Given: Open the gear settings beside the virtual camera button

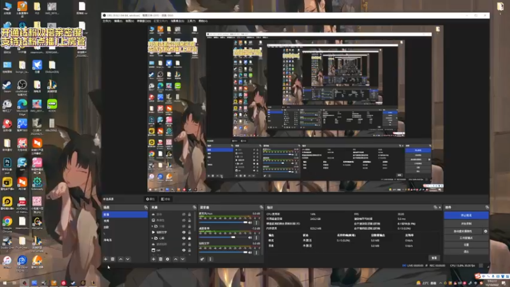Looking at the screenshot, I should 486,232.
